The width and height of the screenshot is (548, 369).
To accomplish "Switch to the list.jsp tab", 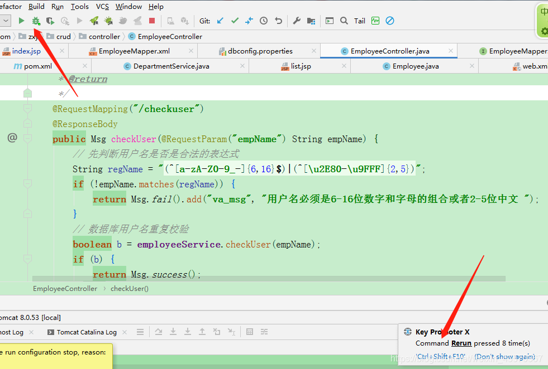I will coord(301,66).
